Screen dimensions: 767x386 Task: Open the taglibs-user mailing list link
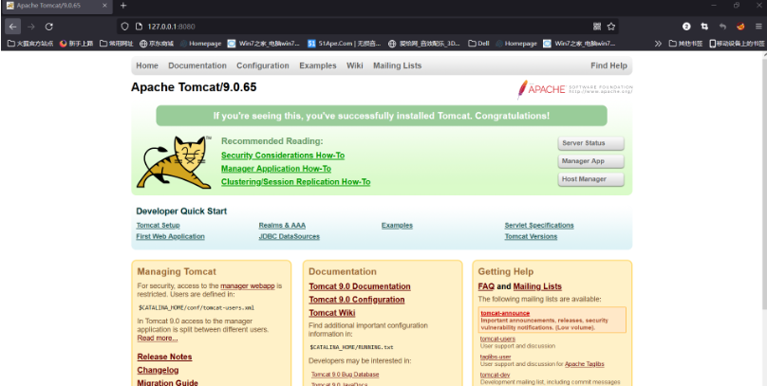pyautogui.click(x=496, y=357)
